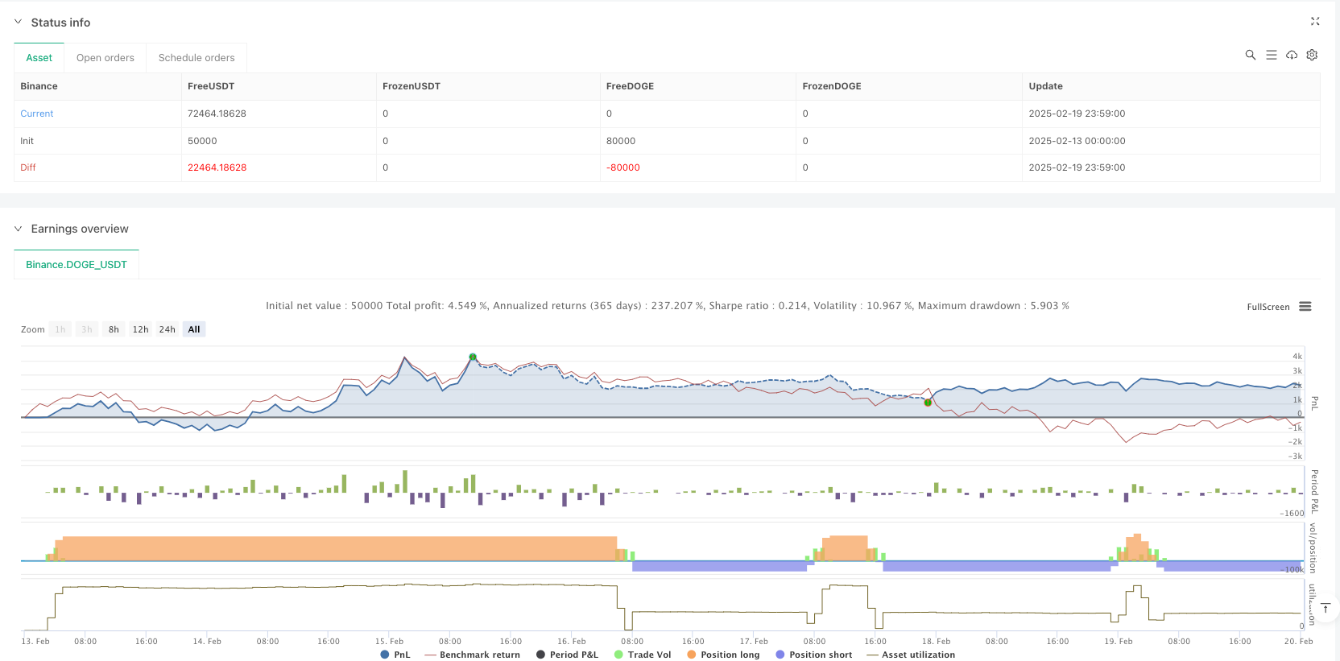1340x661 pixels.
Task: Click the green peak marker on PnL line
Action: [473, 357]
